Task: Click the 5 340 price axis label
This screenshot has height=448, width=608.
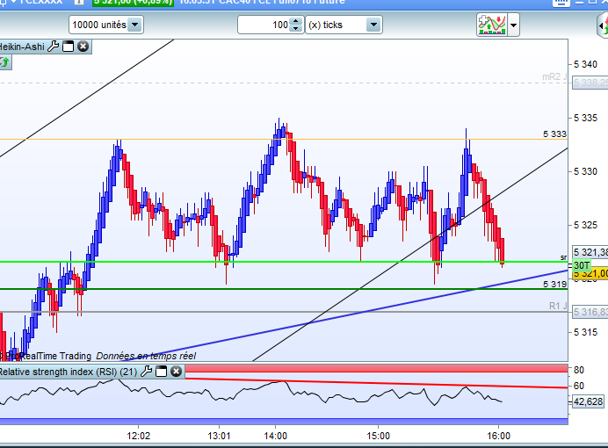Action: pyautogui.click(x=585, y=64)
